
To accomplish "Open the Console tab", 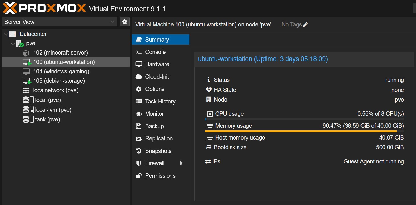I will 161,52.
